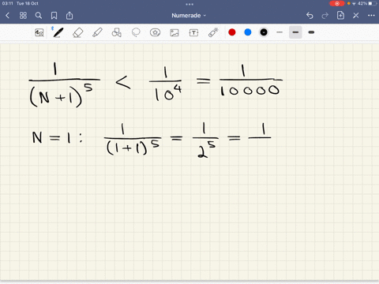This screenshot has width=379, height=284.
Task: Redo the last action
Action: tap(325, 16)
